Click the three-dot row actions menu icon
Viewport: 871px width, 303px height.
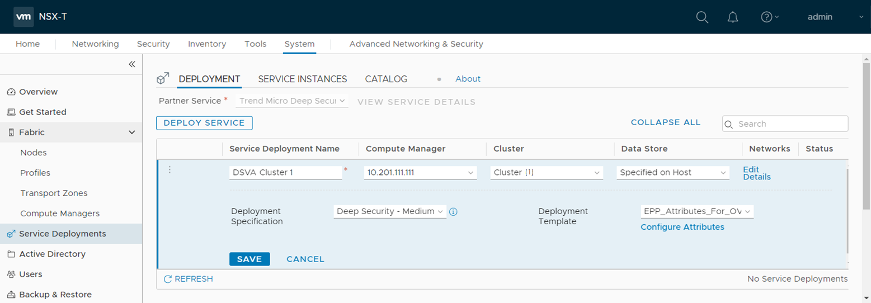(170, 170)
